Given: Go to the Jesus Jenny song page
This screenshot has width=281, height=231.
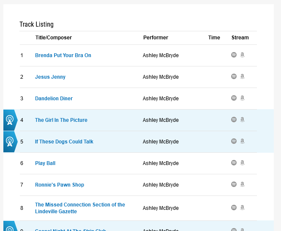Looking at the screenshot, I should click(50, 77).
